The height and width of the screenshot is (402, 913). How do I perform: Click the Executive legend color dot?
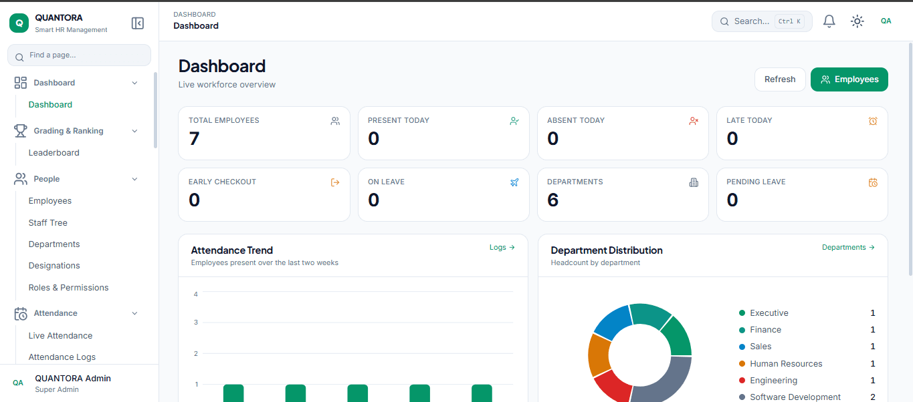pos(742,313)
